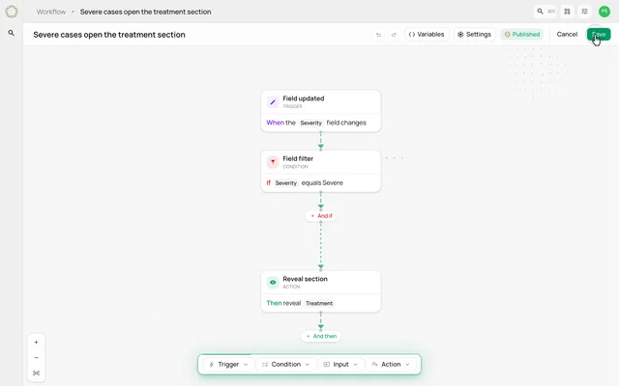This screenshot has height=386, width=619.
Task: Click the Published status badge
Action: (x=522, y=35)
